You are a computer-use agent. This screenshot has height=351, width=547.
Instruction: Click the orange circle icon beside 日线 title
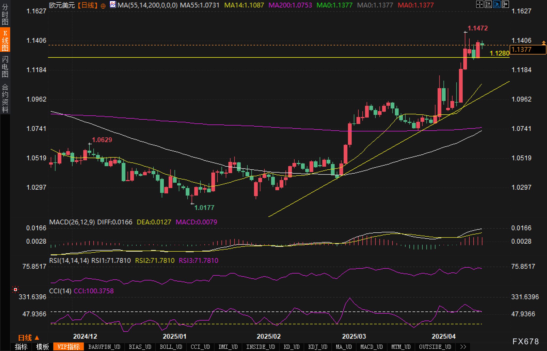103,6
